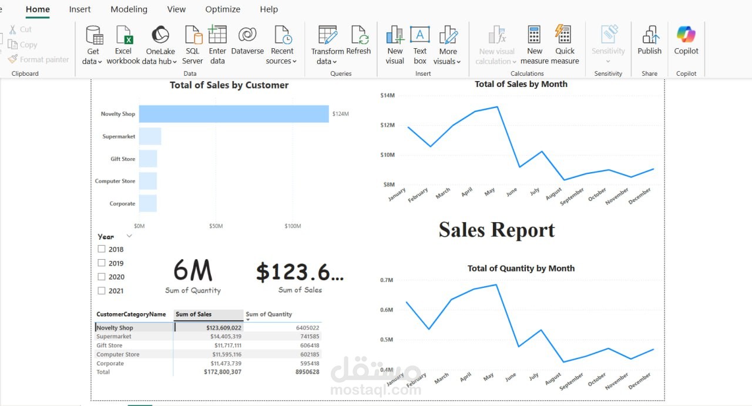Click the Copy icon
This screenshot has height=406, width=752.
[x=13, y=45]
